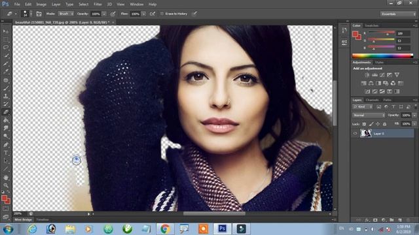This screenshot has width=419, height=235.
Task: Add a Vibrance adjustment
Action: 397,75
